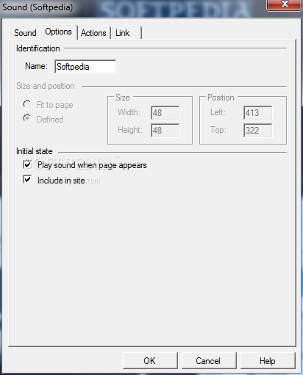Click the Position group box title
Screen dimensions: 303x375
coord(221,98)
